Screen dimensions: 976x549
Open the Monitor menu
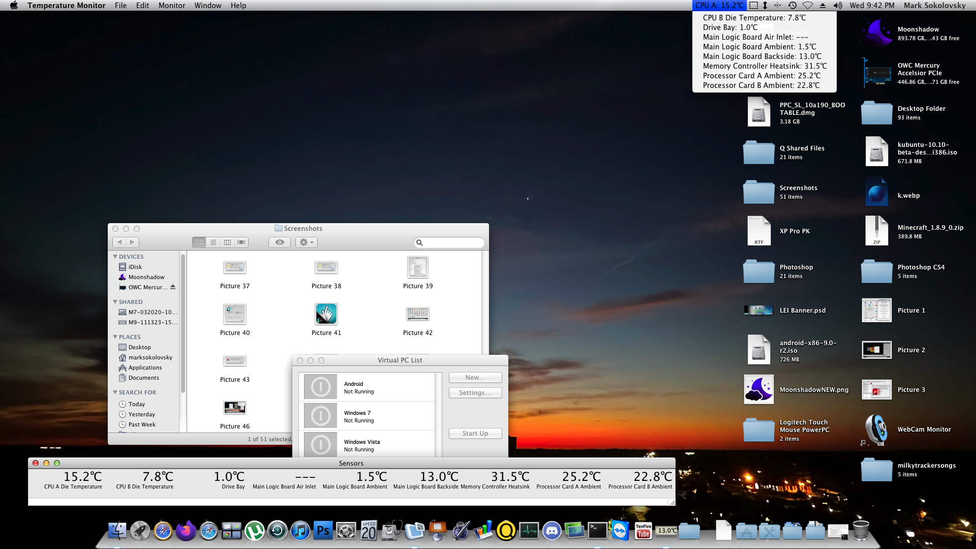[x=171, y=6]
